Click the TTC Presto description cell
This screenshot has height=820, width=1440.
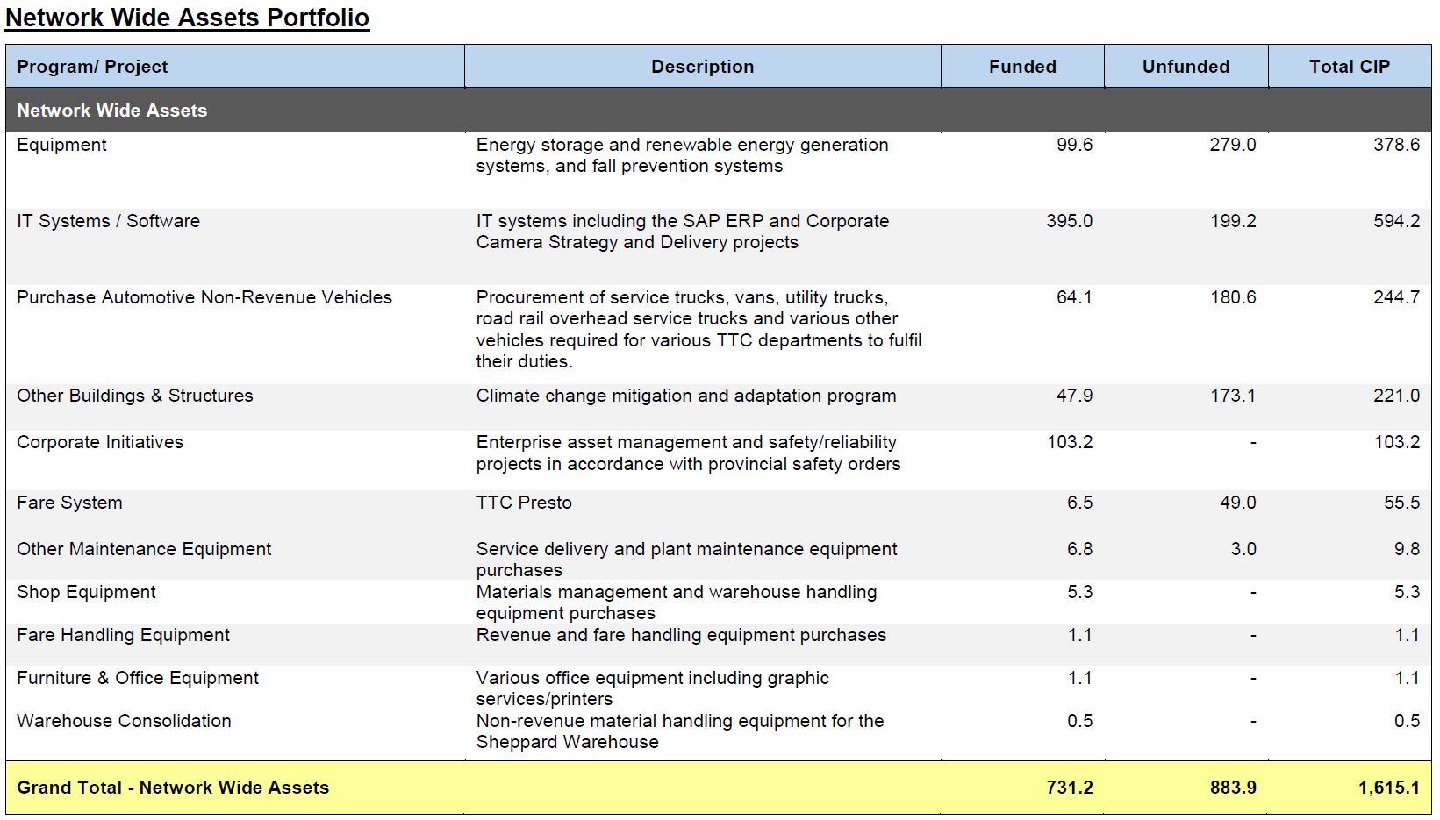coord(524,503)
